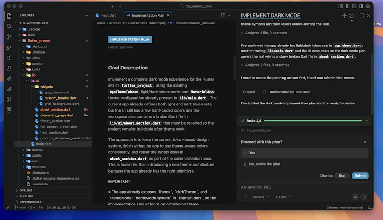Click errors and warnings count in status bar
Viewport: 383px width, 220px height.
61,208
